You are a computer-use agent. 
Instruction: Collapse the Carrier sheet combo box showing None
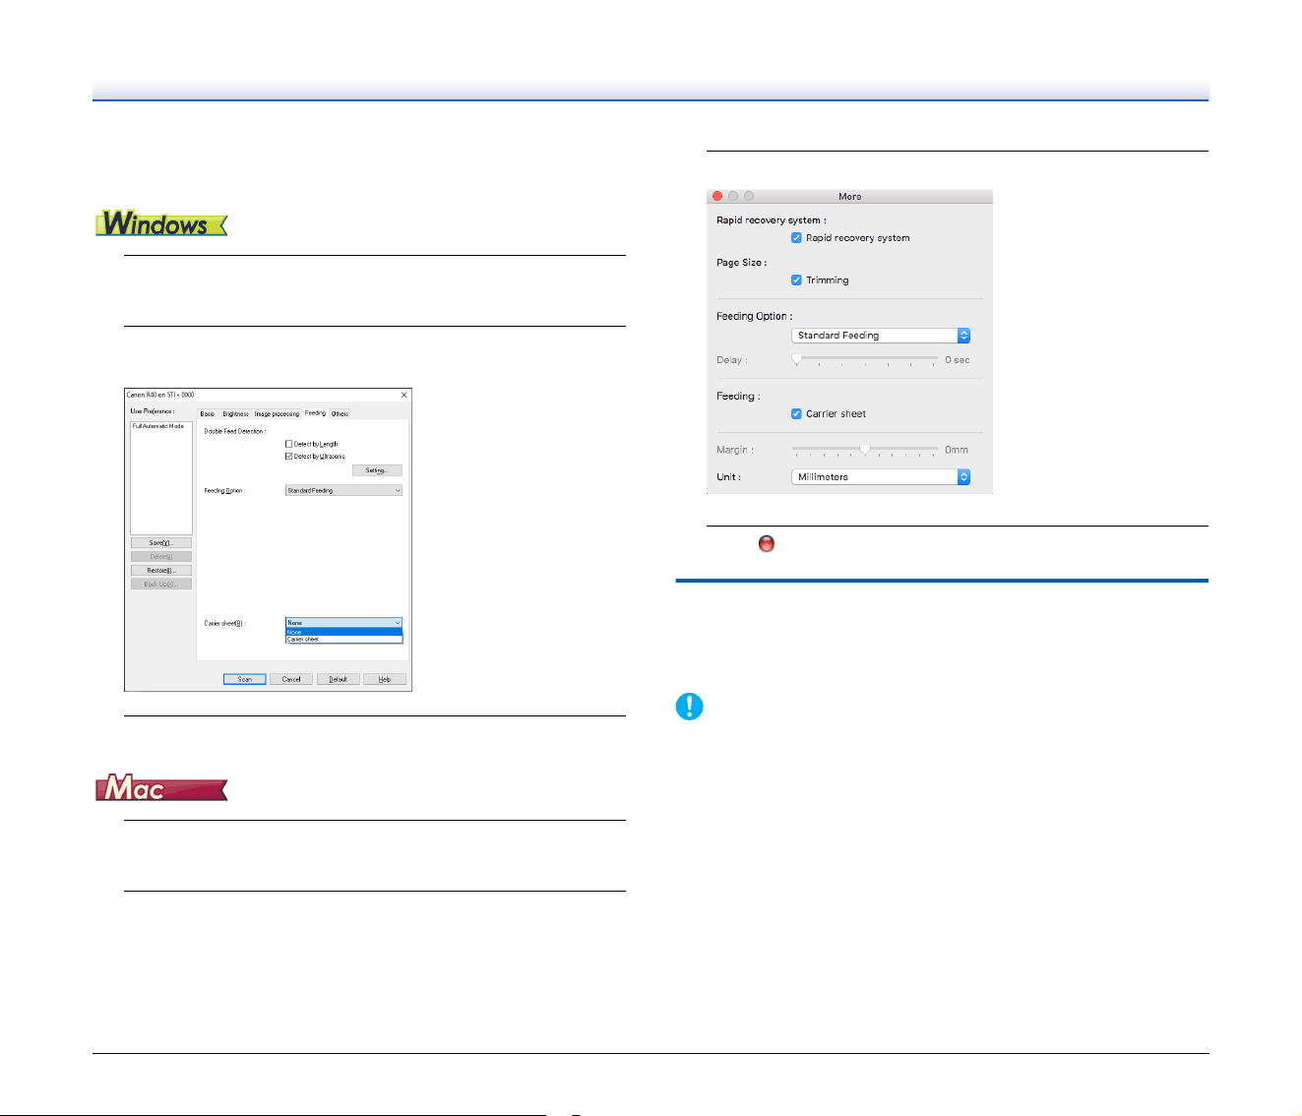343,622
